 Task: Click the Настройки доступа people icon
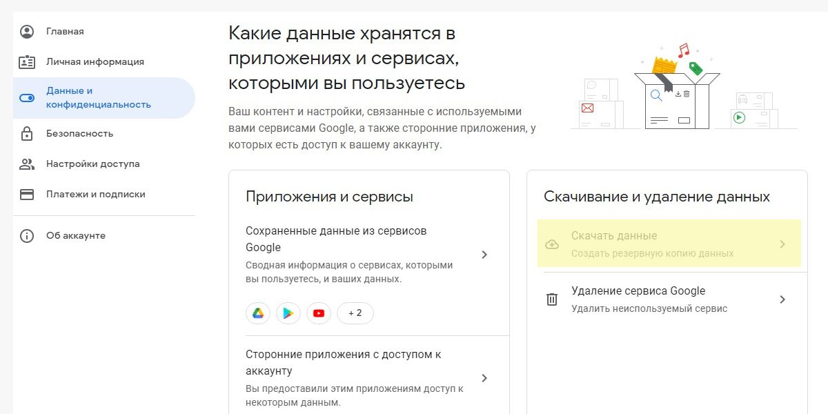coord(27,164)
